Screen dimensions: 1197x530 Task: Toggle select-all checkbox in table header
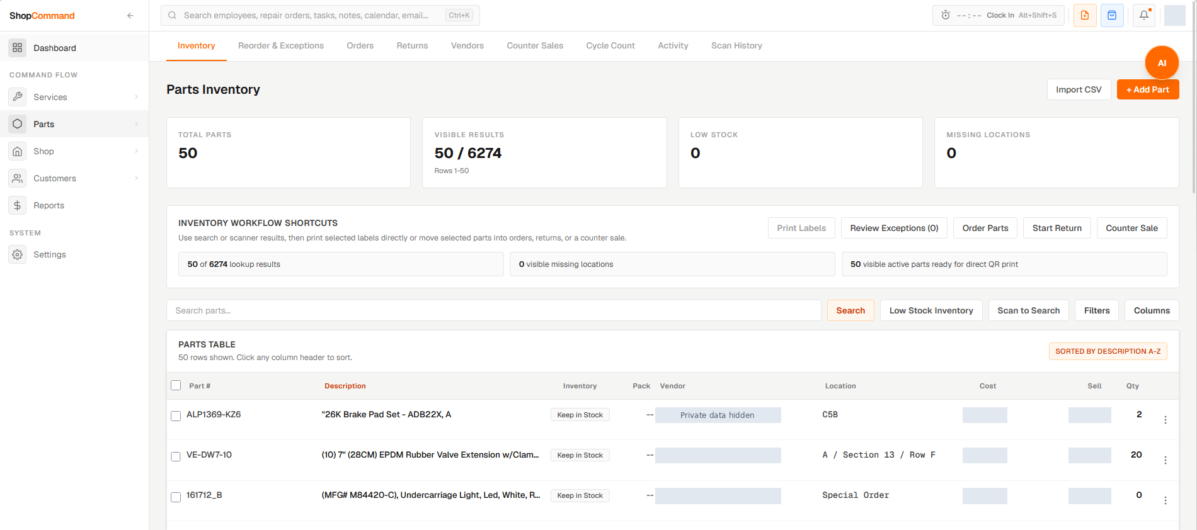pos(176,385)
